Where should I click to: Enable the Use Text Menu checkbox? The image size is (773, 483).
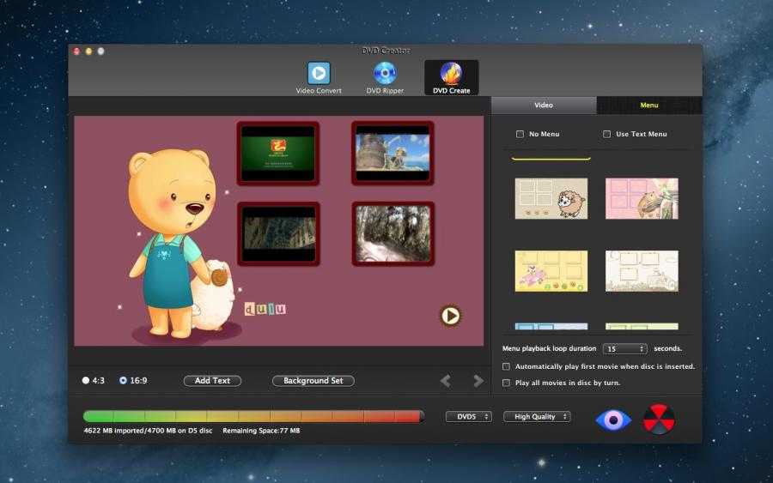click(x=607, y=134)
